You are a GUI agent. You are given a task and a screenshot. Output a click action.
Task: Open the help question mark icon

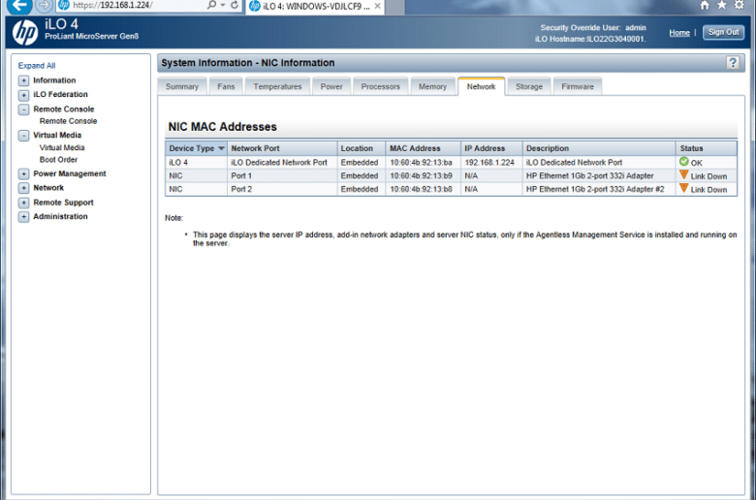pos(733,63)
